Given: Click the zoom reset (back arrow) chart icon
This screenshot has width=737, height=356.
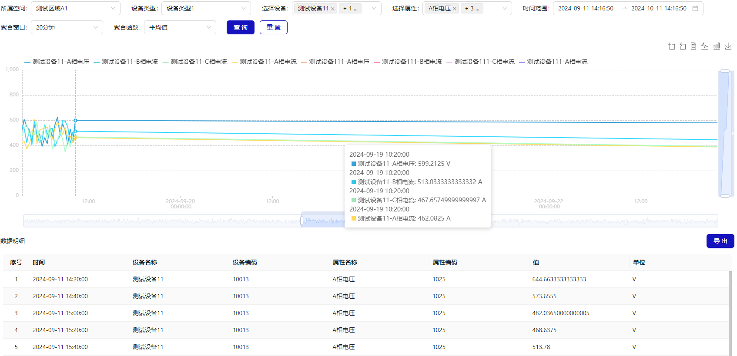Looking at the screenshot, I should pos(683,46).
